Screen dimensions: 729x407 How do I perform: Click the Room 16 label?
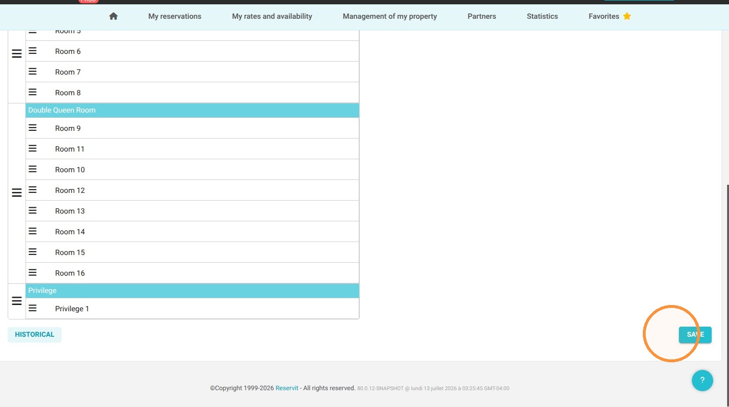click(70, 273)
